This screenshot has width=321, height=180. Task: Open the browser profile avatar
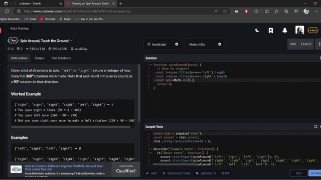(306, 11)
